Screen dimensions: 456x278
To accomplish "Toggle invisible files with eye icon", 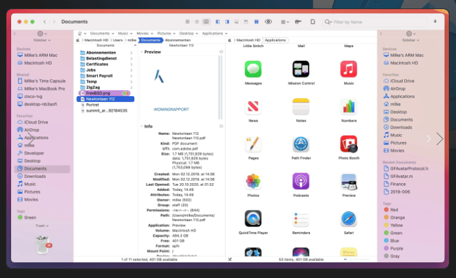I will [268, 22].
